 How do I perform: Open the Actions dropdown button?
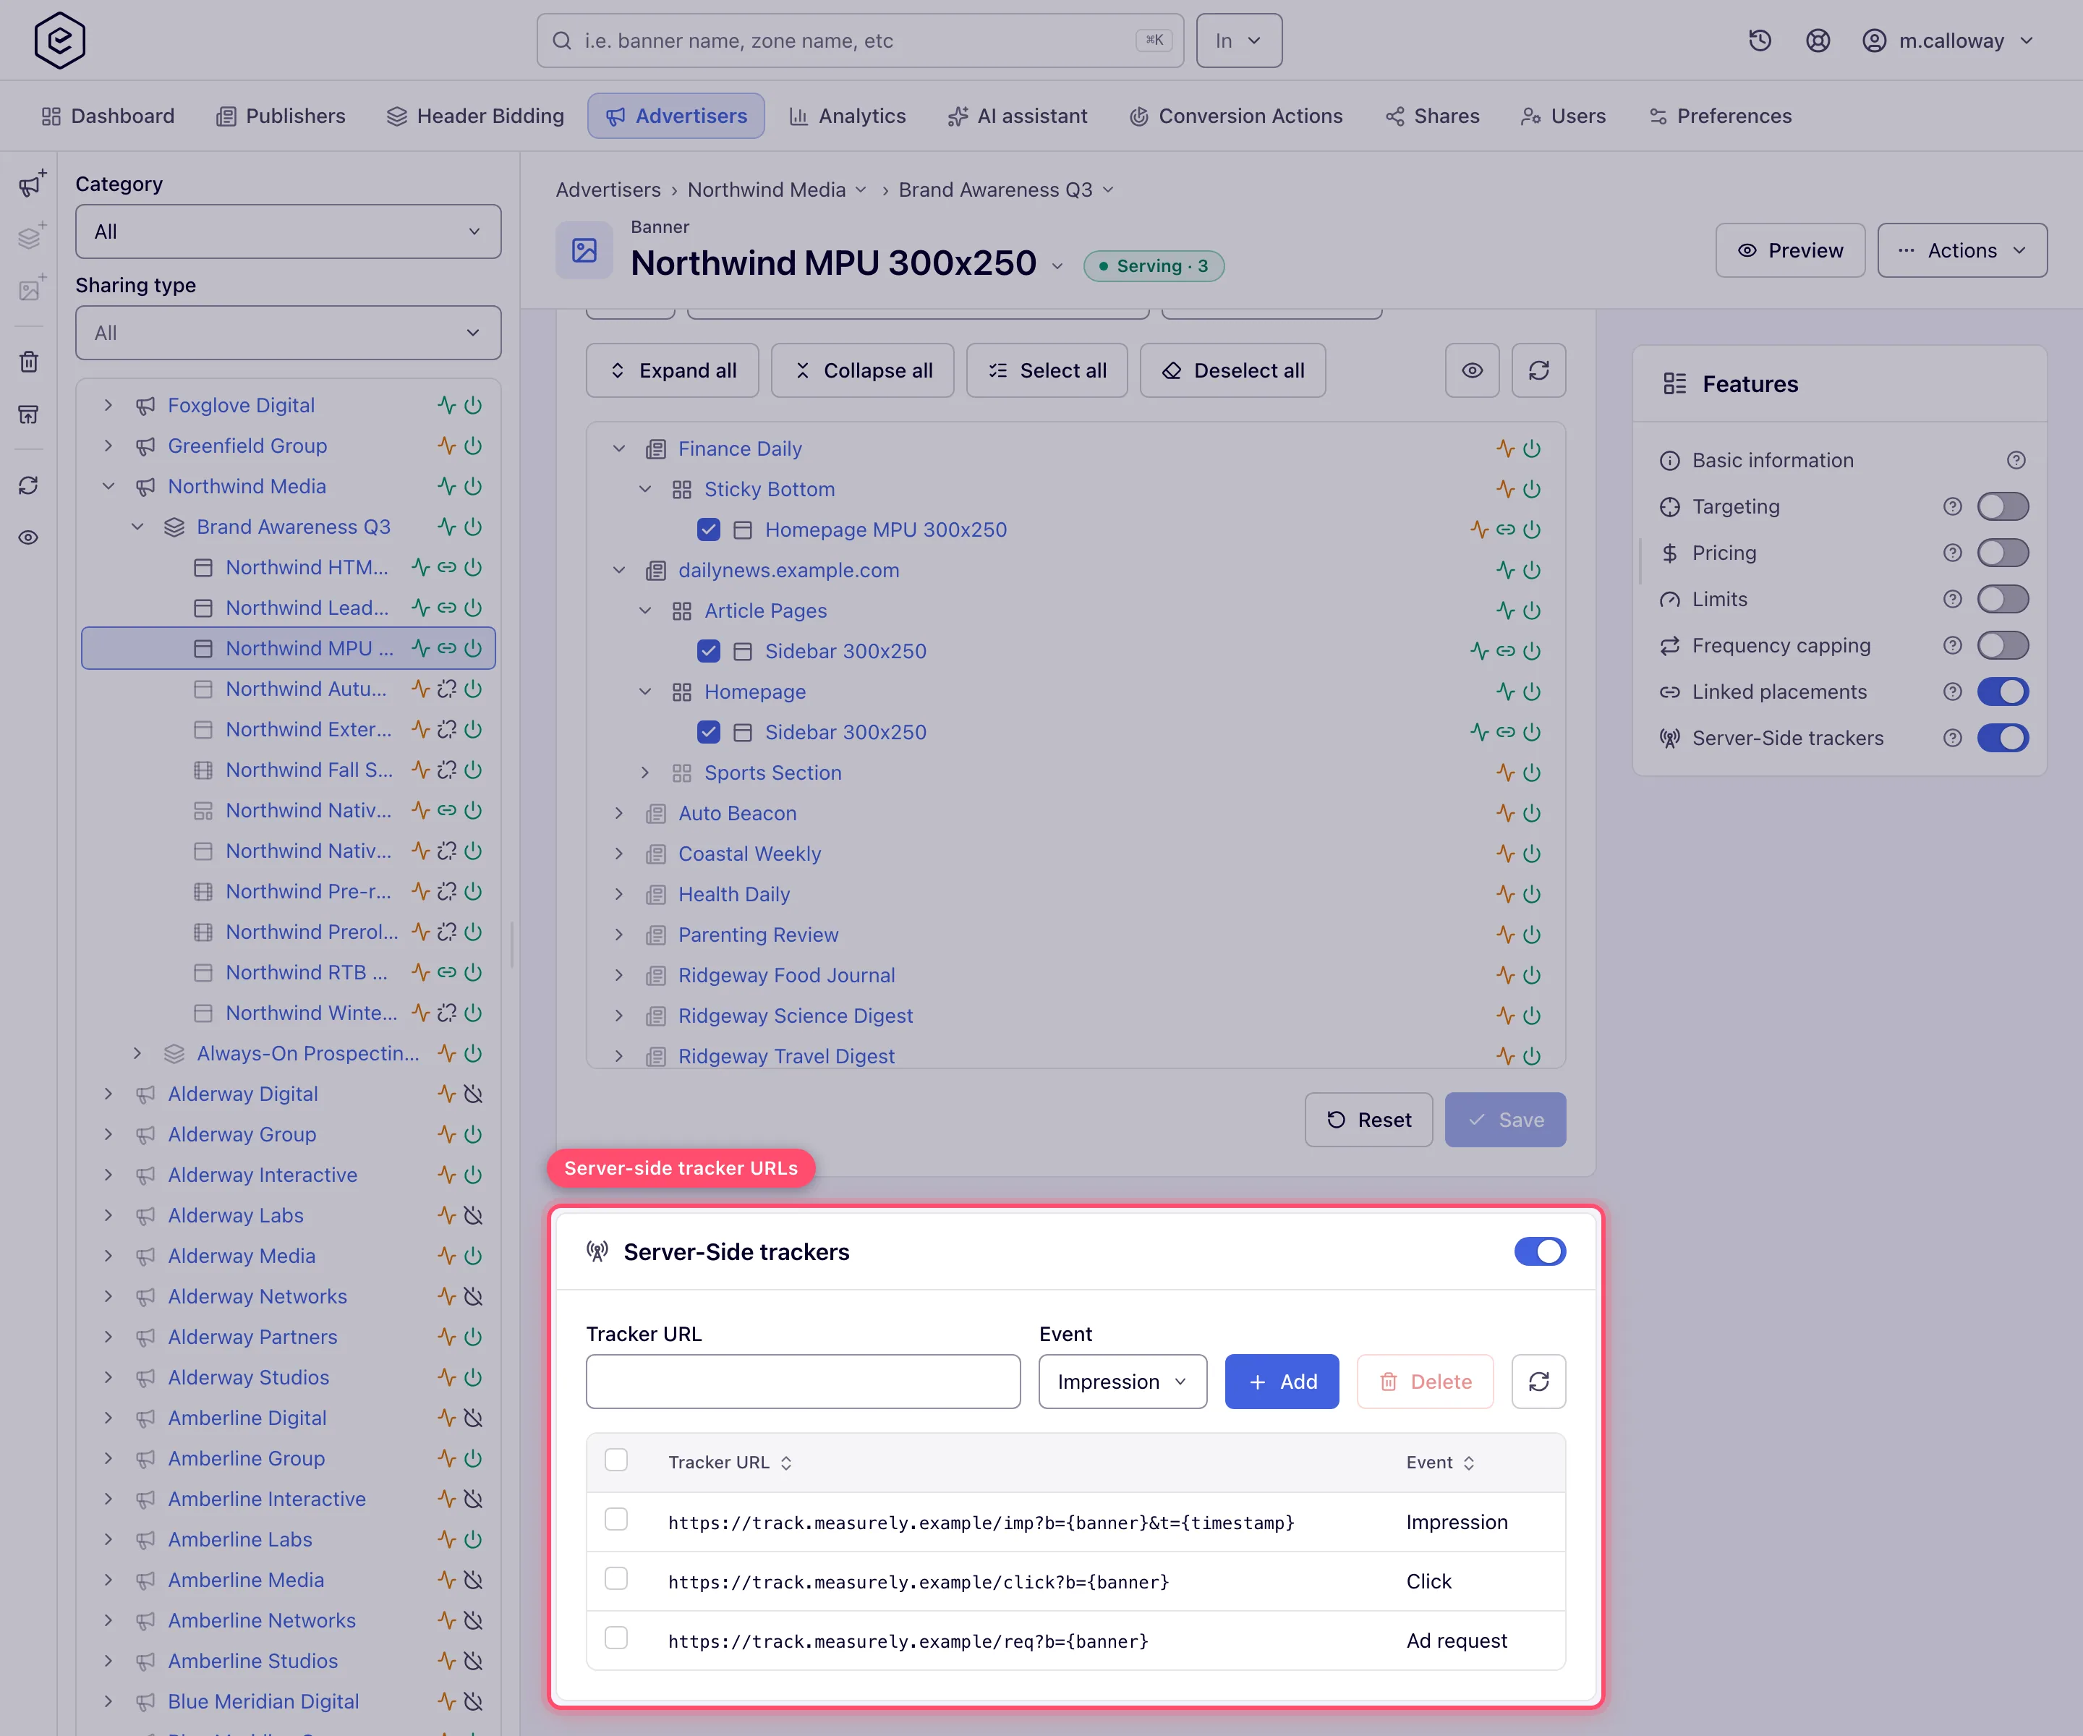coord(1961,250)
